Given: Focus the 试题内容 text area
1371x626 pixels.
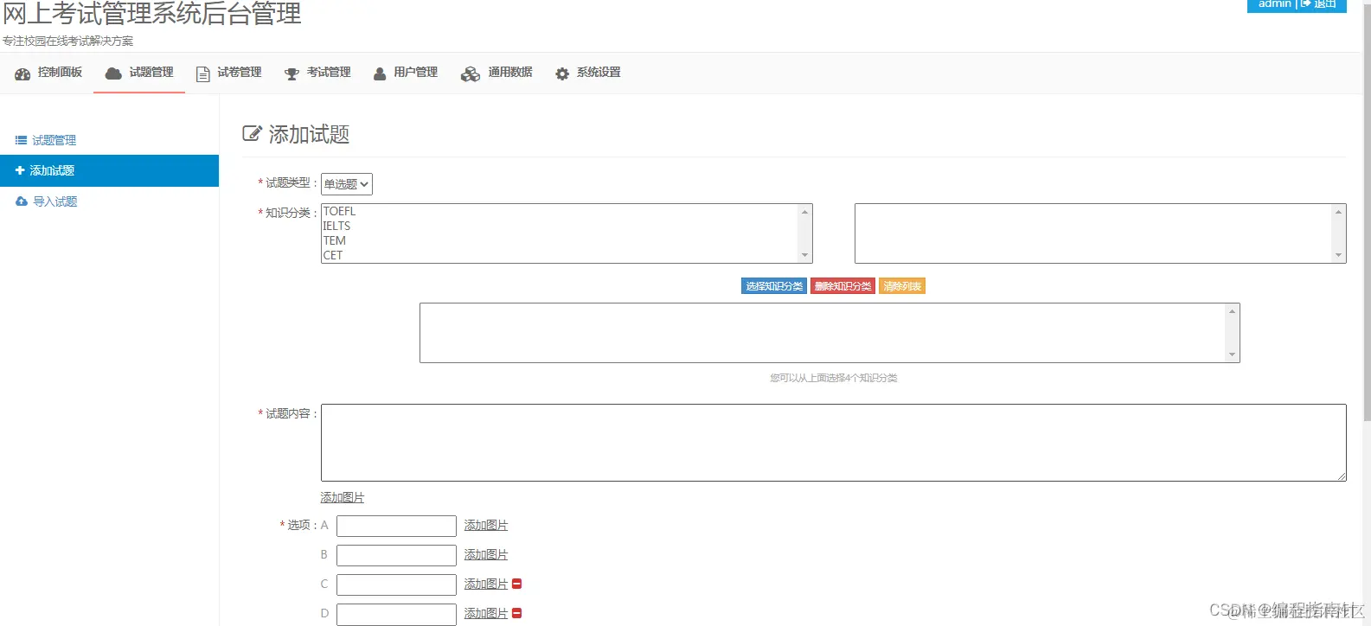Looking at the screenshot, I should 834,443.
